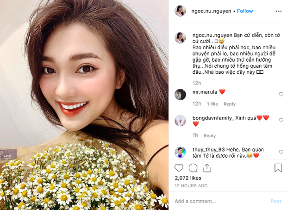
Task: Share the post via share icon
Action: coord(207,168)
